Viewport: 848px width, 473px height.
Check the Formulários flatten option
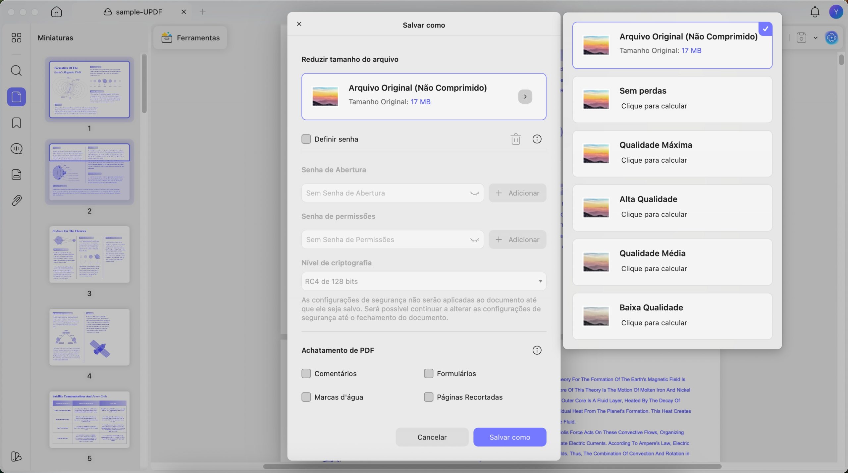428,374
